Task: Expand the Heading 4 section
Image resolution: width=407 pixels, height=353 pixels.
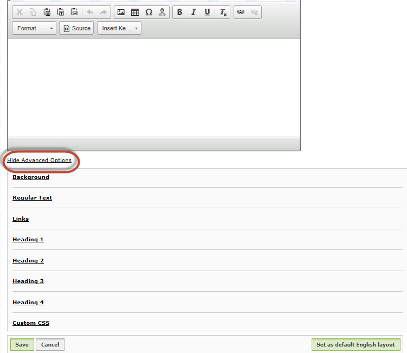Action: (x=28, y=303)
